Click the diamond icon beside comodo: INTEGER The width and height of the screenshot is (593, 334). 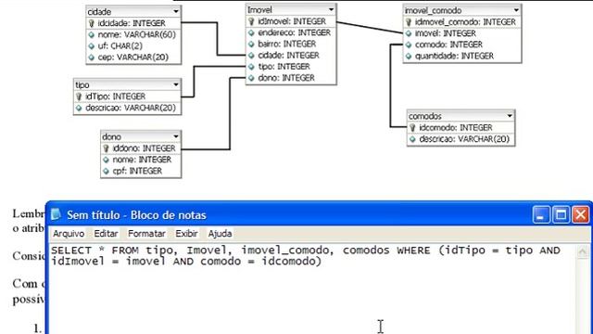pyautogui.click(x=409, y=45)
